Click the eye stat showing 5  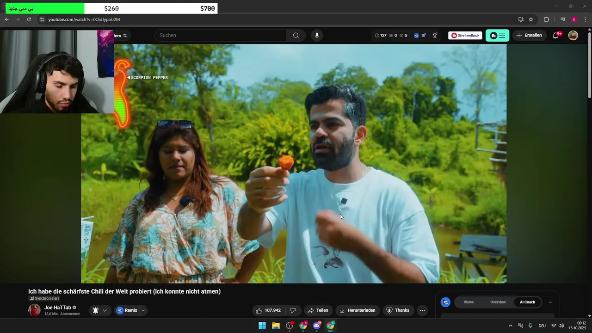(x=403, y=36)
